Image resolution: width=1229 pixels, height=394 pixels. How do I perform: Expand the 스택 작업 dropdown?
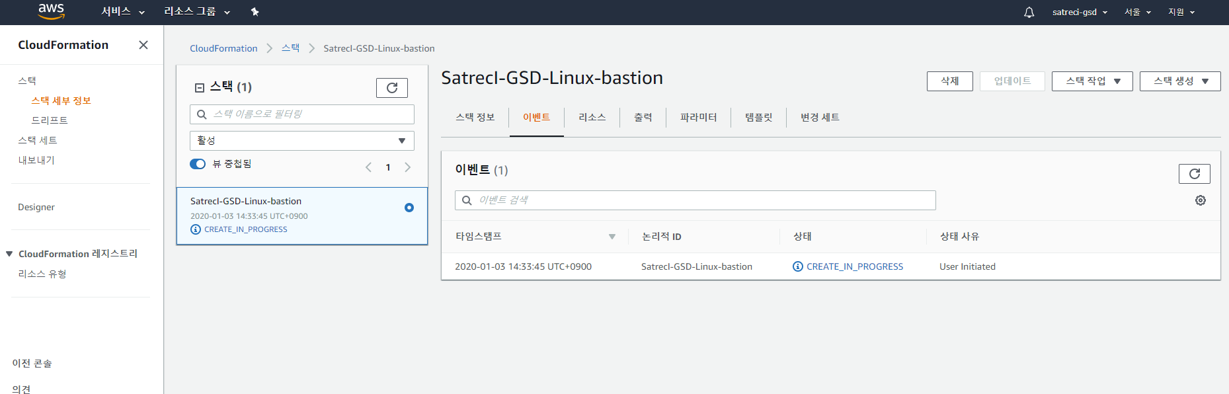tap(1091, 81)
